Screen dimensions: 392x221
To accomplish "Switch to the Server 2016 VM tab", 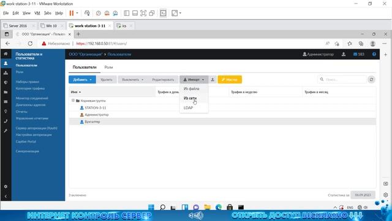I will point(18,26).
